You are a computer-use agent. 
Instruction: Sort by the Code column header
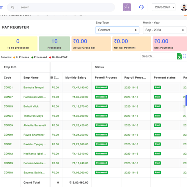click(x=7, y=78)
